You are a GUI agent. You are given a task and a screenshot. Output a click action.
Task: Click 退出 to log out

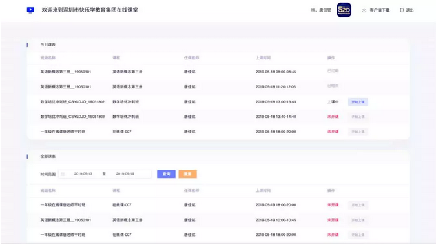point(410,10)
